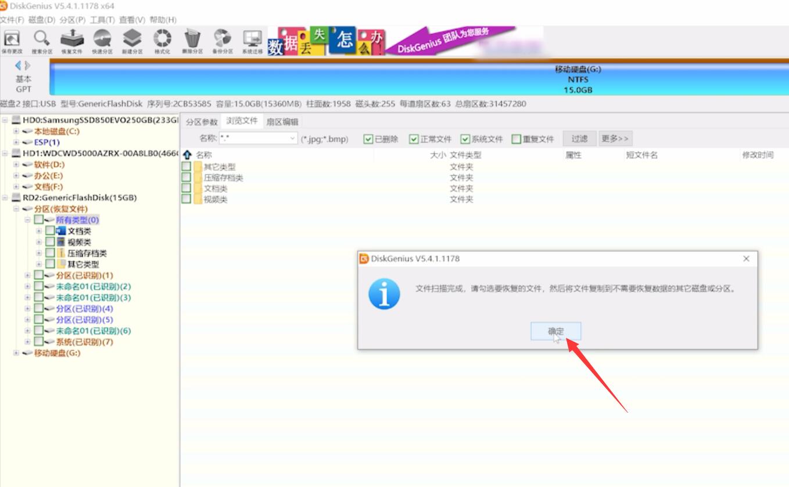Click the 过滤 button

[x=579, y=139]
